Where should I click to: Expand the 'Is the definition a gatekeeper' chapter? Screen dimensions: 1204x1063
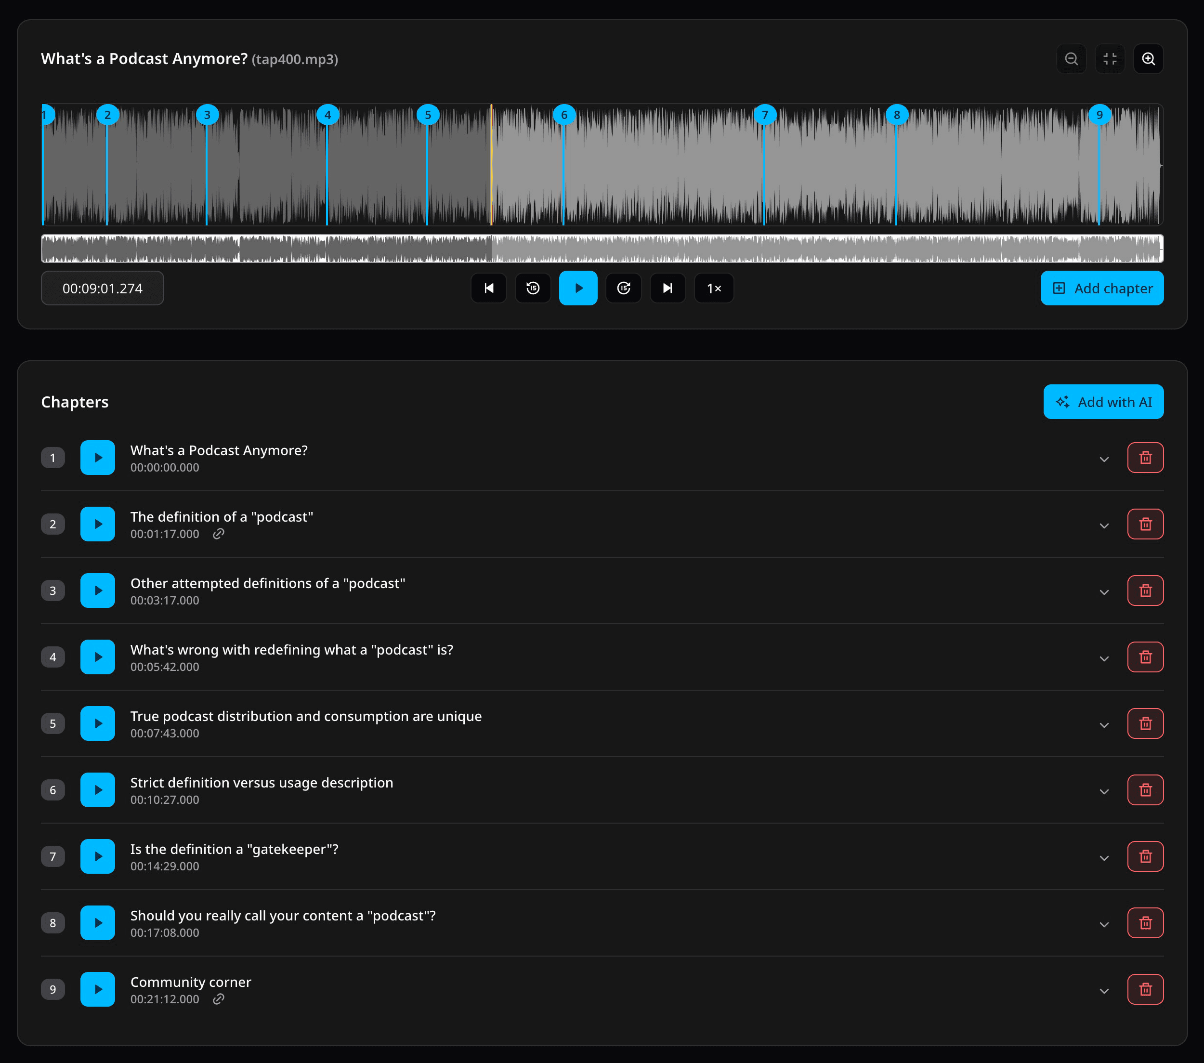(x=1104, y=857)
